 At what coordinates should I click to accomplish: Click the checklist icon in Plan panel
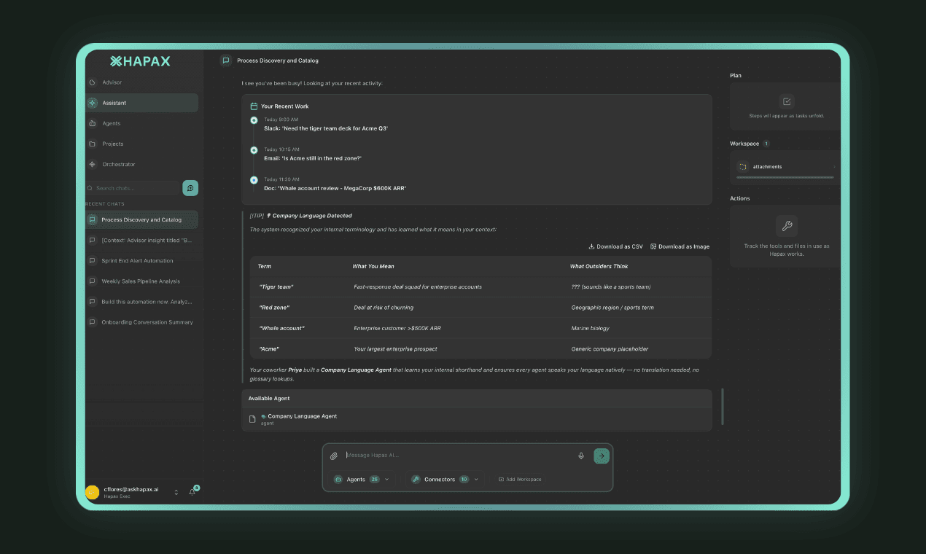tap(786, 101)
